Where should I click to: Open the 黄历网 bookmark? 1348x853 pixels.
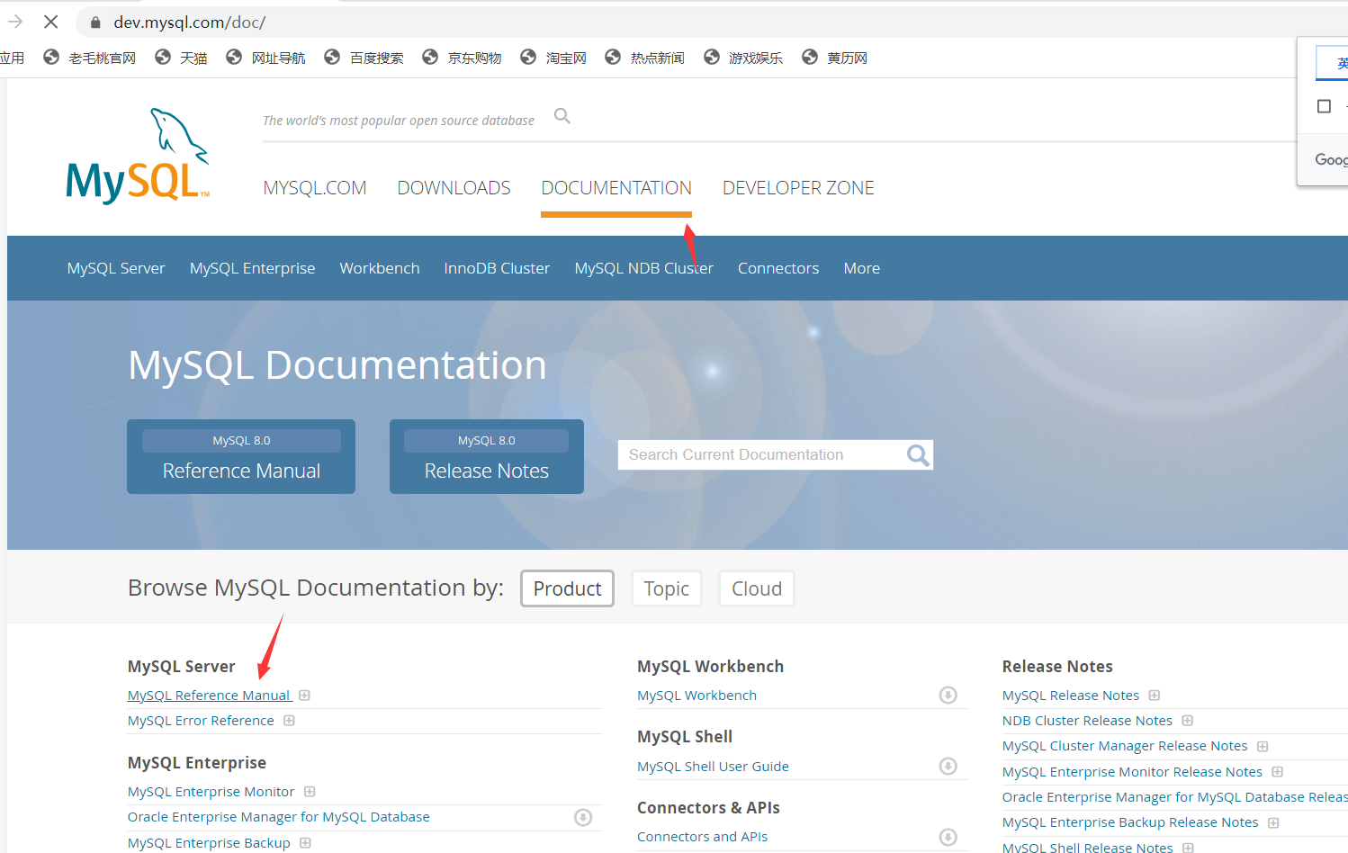[x=846, y=57]
